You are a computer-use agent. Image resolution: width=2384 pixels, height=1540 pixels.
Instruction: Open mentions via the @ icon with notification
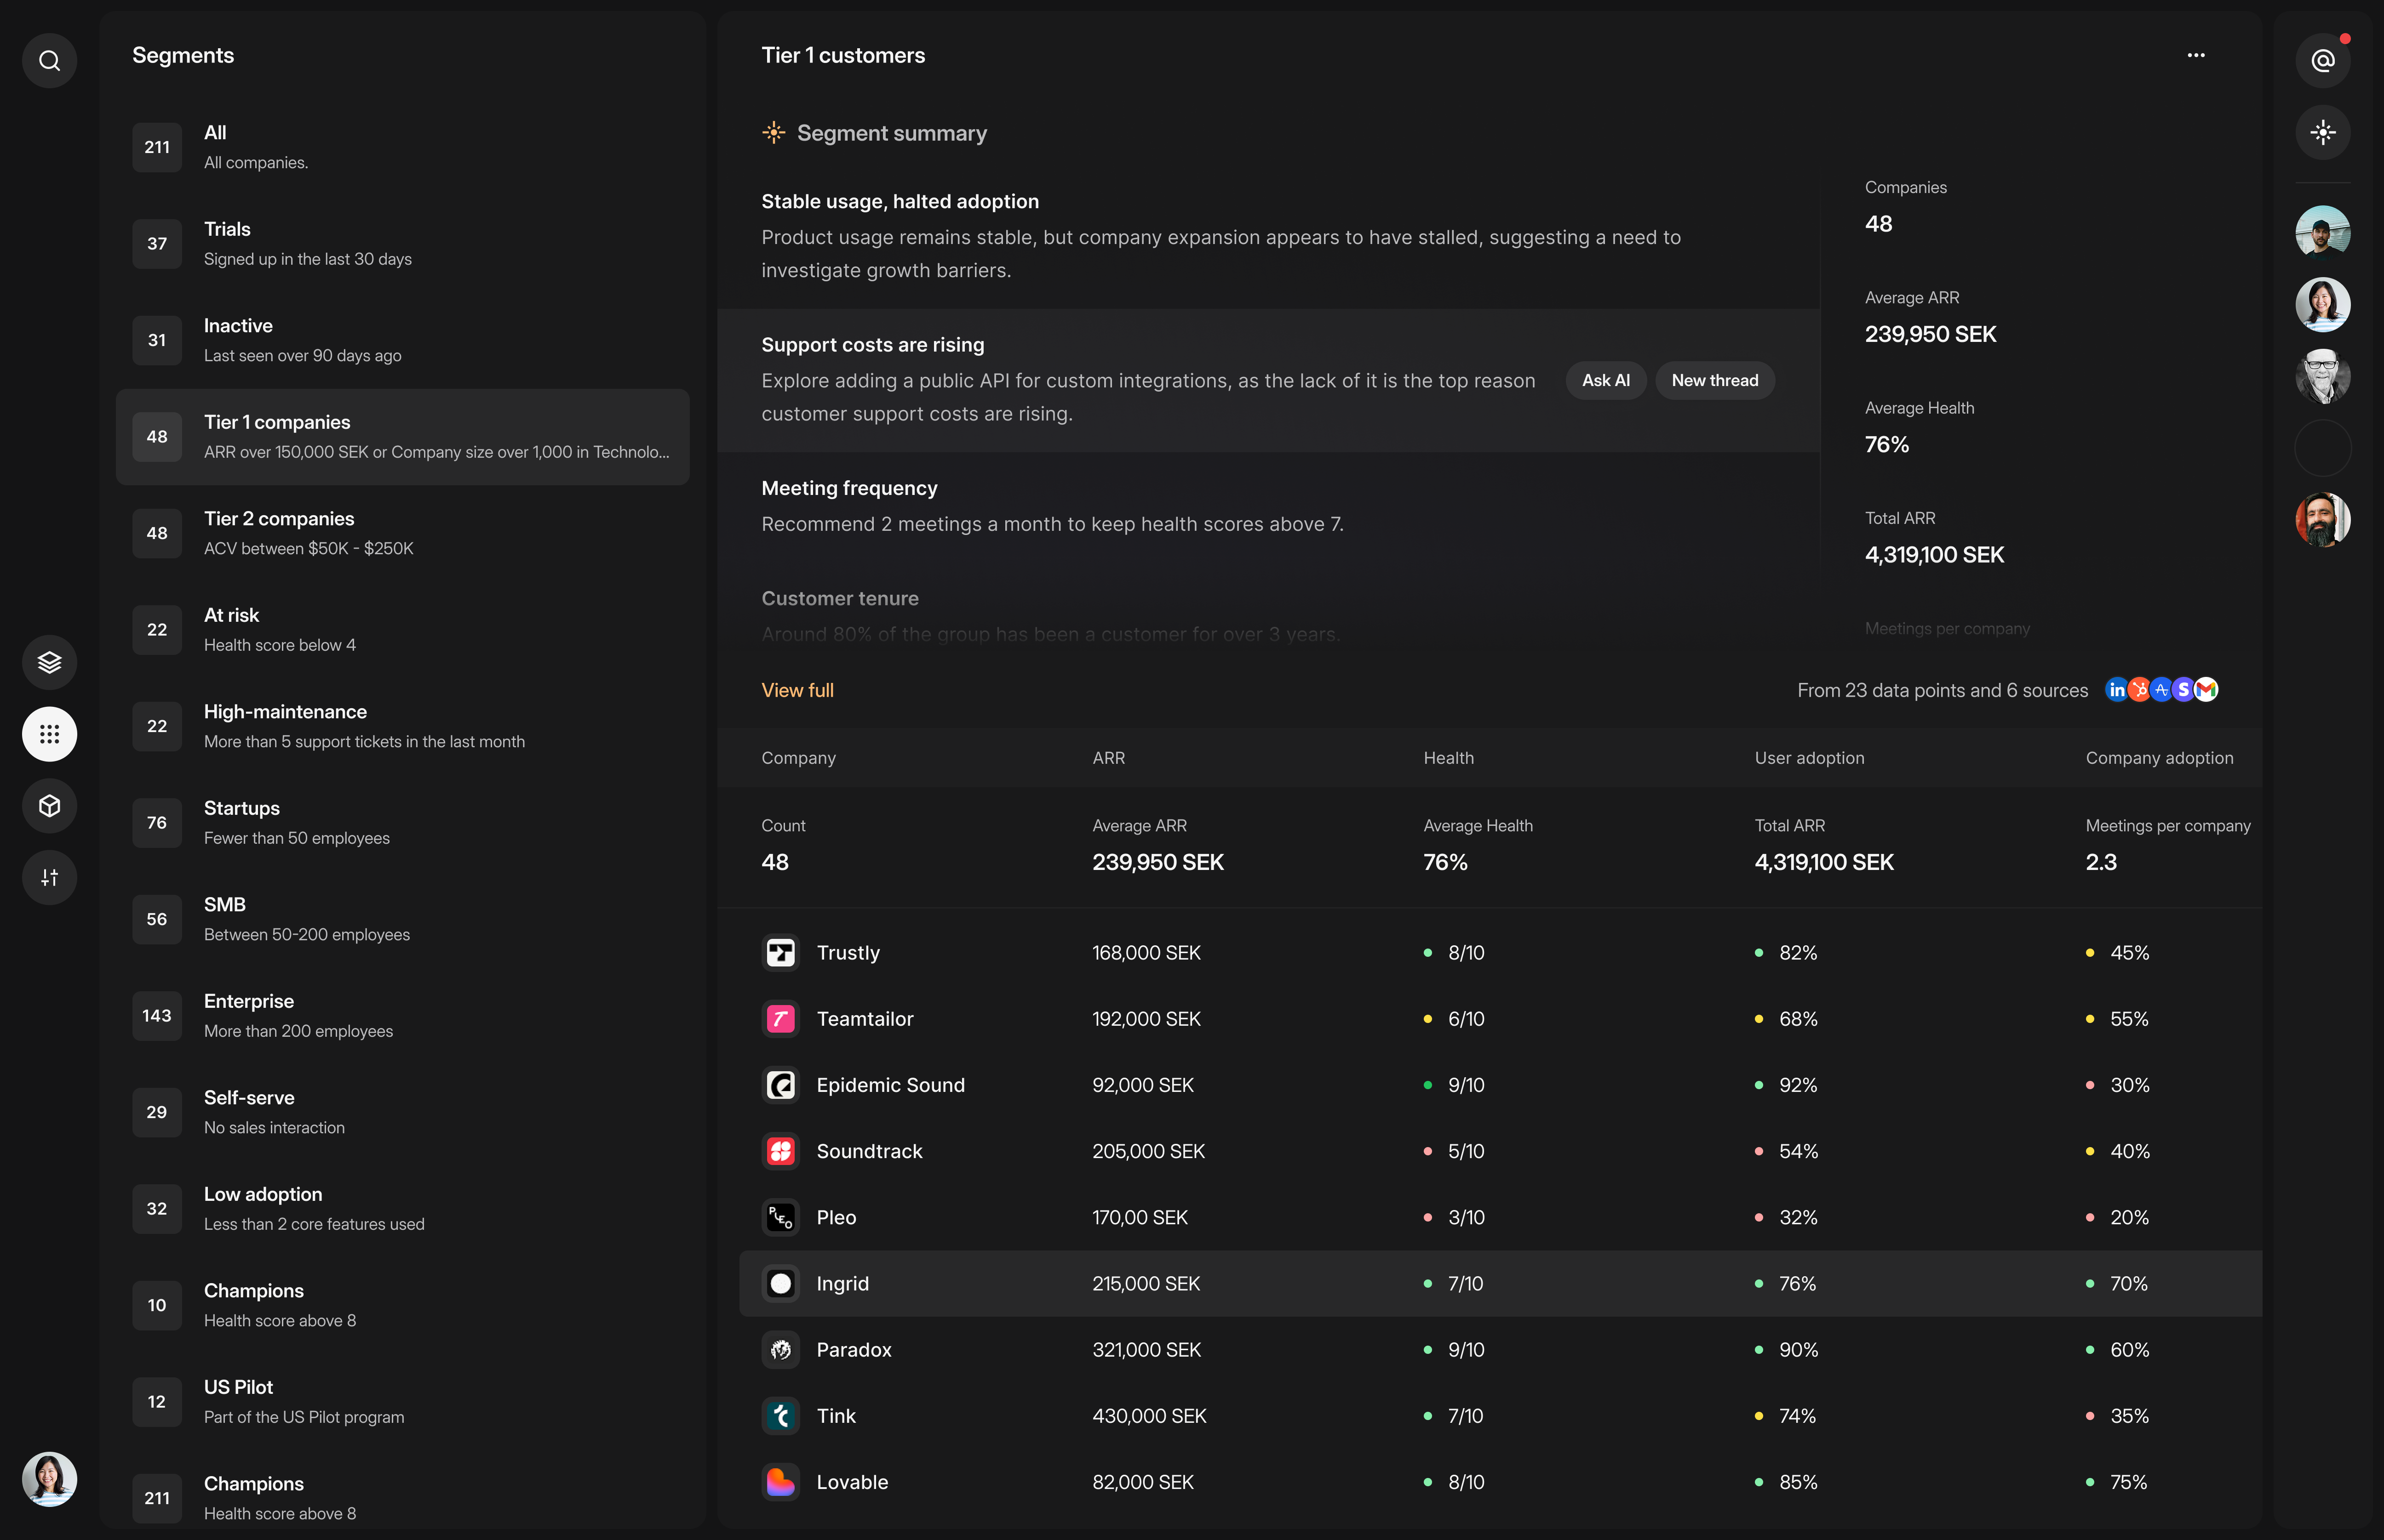click(2322, 60)
